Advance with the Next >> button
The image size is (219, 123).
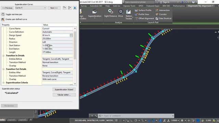click(54, 8)
